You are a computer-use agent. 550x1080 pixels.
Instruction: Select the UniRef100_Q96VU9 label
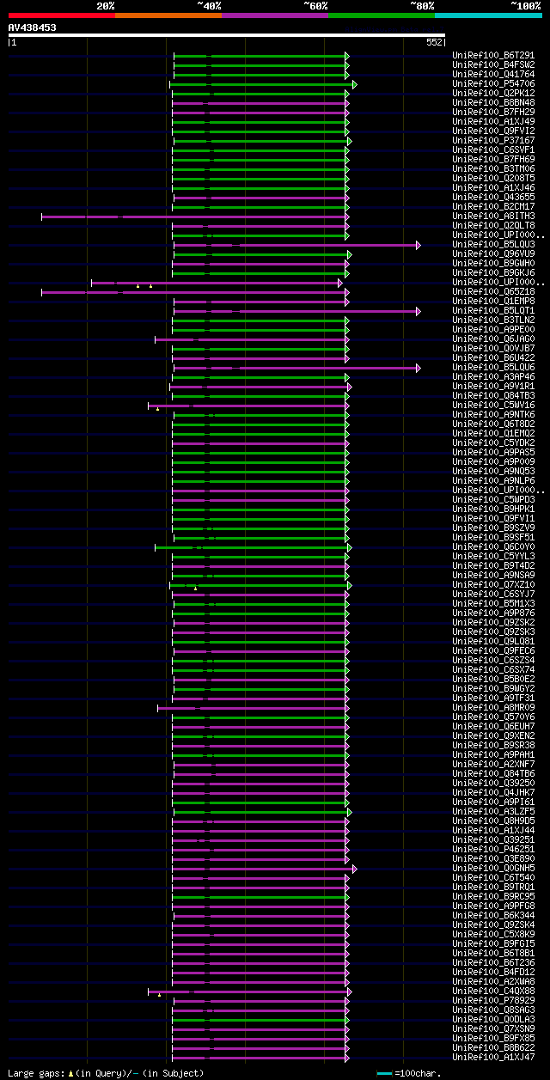492,254
